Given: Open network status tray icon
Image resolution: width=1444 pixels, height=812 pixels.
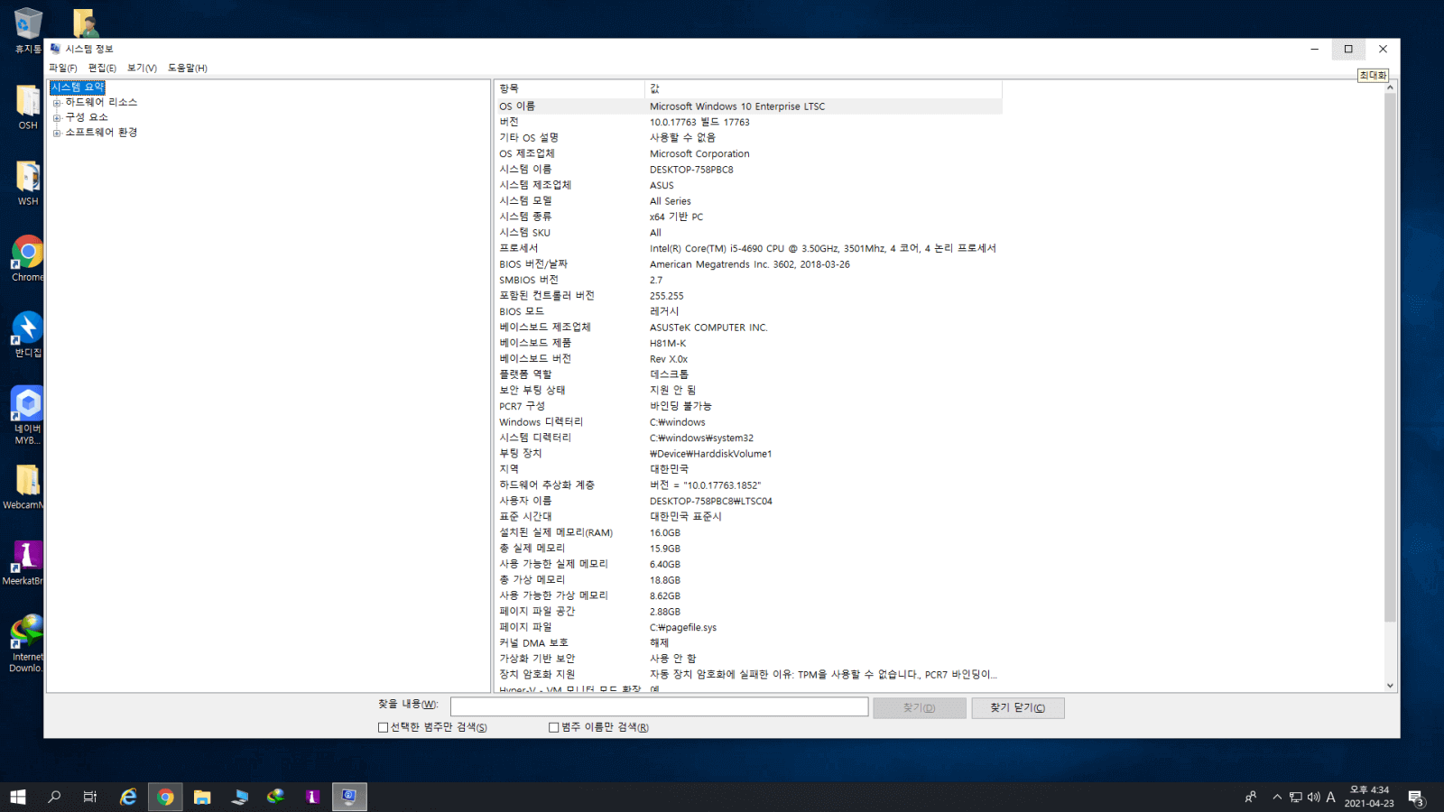Looking at the screenshot, I should (x=1295, y=797).
